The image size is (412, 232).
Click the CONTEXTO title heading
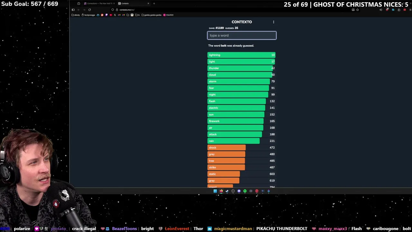coord(242,22)
